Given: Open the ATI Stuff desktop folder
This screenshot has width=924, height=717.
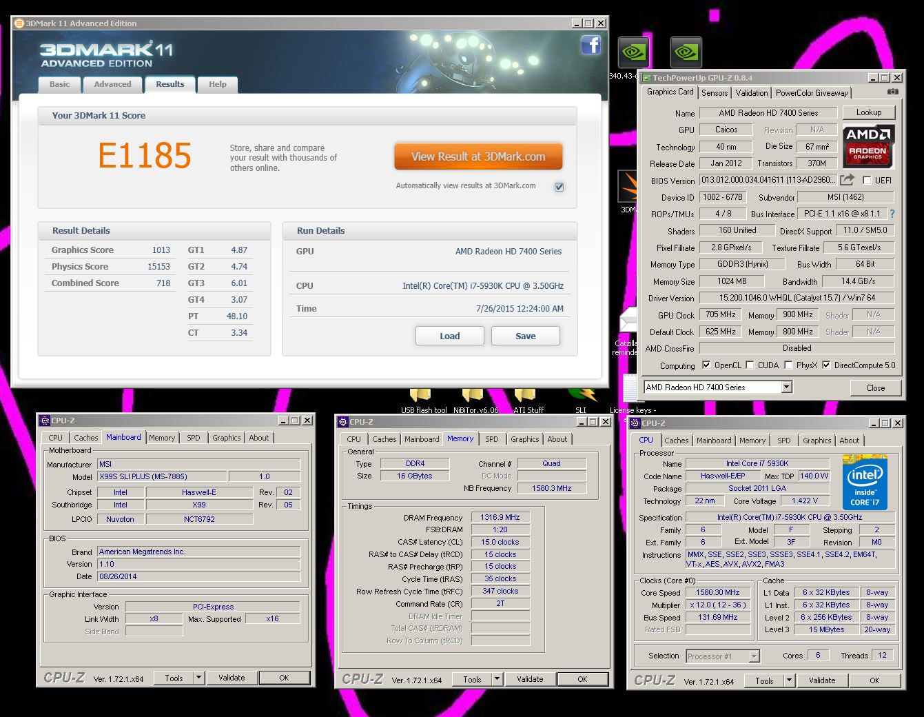Looking at the screenshot, I should (525, 394).
